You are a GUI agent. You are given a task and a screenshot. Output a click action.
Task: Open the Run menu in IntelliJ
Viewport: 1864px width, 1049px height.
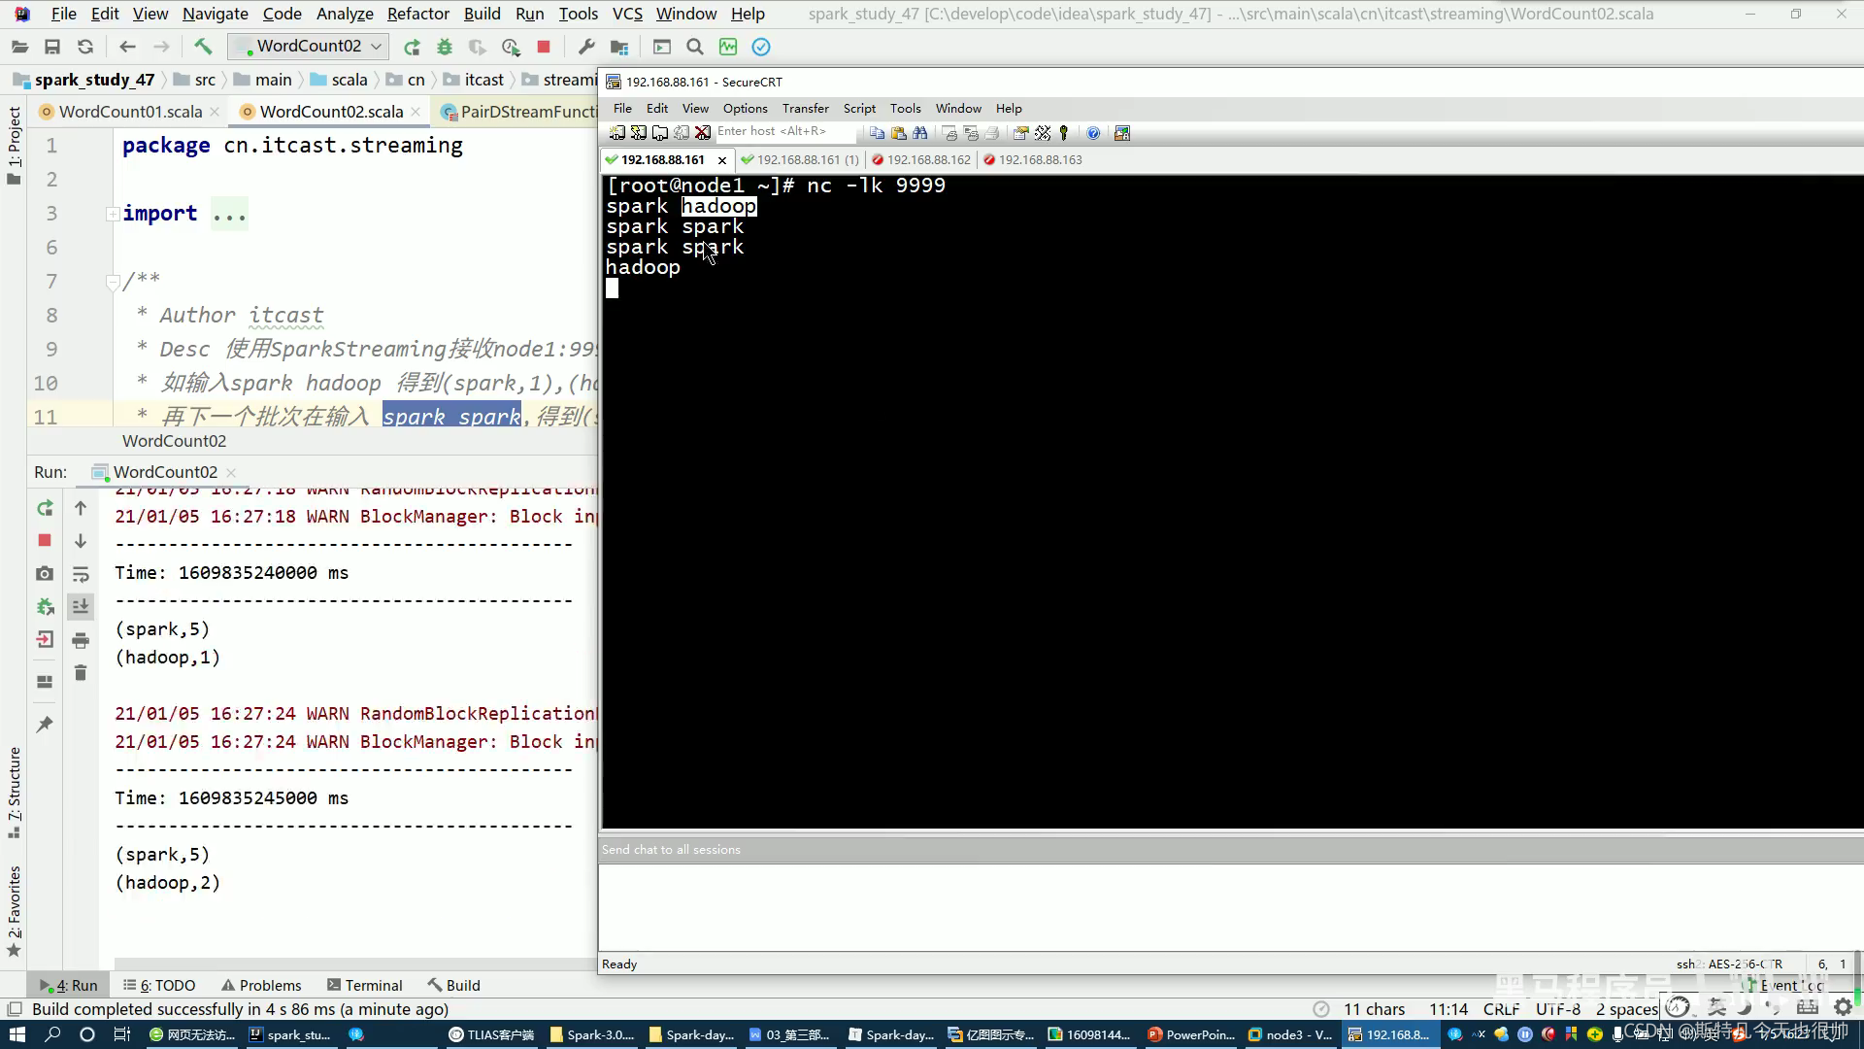(529, 15)
